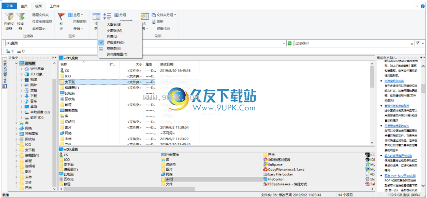Click the funnel icon right of filter box

click(418, 43)
